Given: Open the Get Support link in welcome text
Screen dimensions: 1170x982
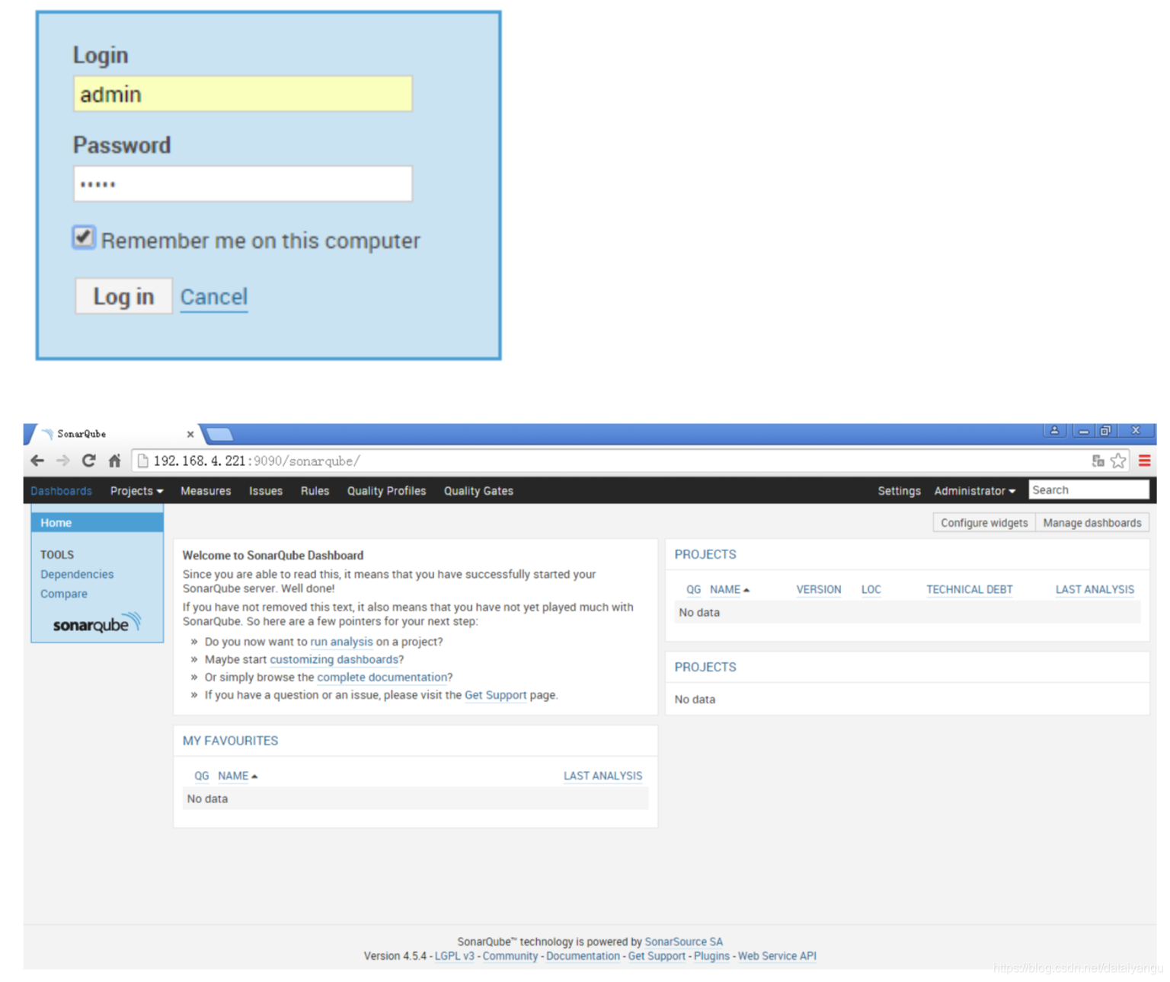Looking at the screenshot, I should (x=495, y=695).
